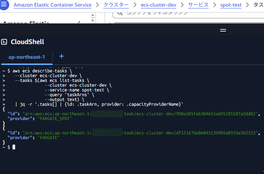Screen dimensions: 264x174
Task: Click the container filter search field
Action: click(x=188, y=15)
